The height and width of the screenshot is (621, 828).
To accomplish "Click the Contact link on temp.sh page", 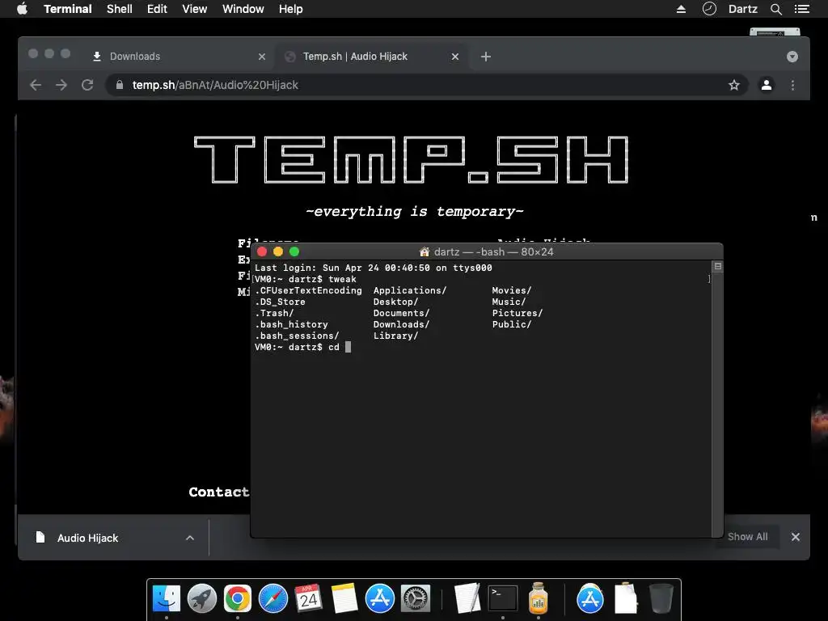I will point(218,492).
